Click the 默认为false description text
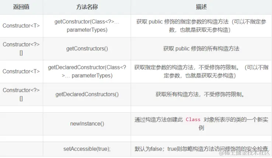 coord(201,149)
